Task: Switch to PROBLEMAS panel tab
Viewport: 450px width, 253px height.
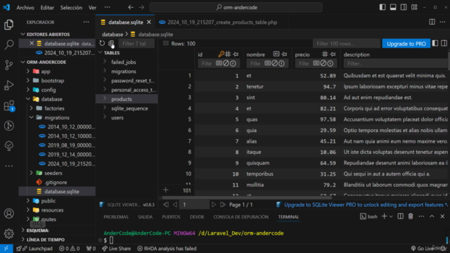Action: pos(116,217)
